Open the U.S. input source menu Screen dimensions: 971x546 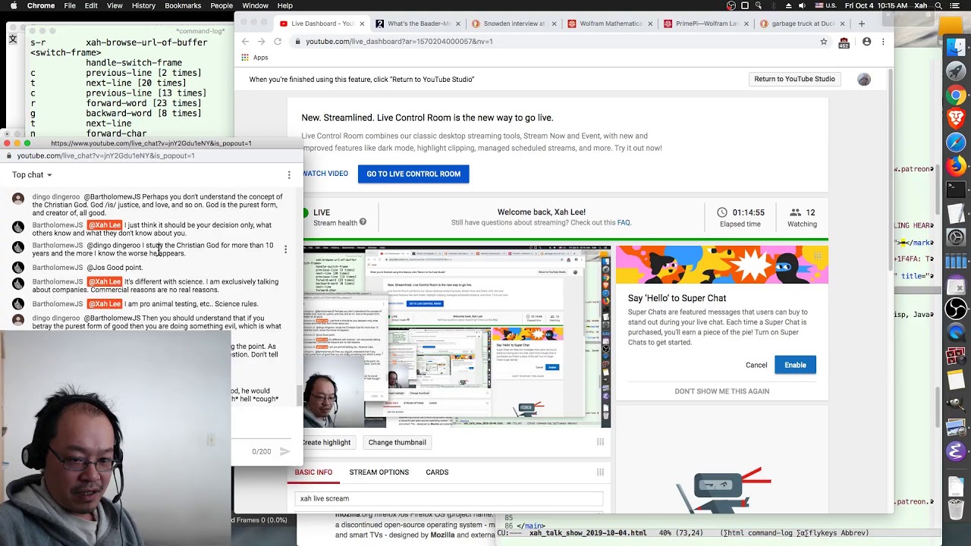(826, 5)
